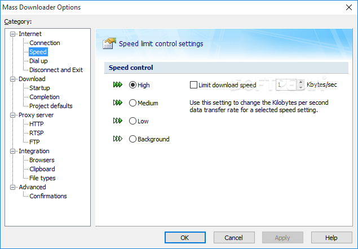Image resolution: width=358 pixels, height=249 pixels.
Task: Go to Disconnect and Exit settings
Action: [x=56, y=70]
